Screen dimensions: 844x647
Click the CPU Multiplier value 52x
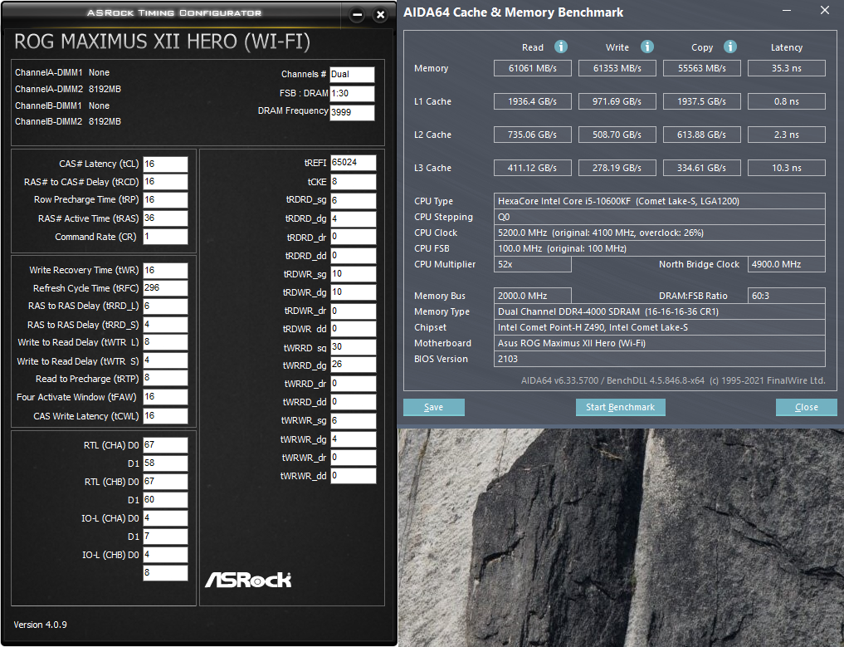[532, 264]
